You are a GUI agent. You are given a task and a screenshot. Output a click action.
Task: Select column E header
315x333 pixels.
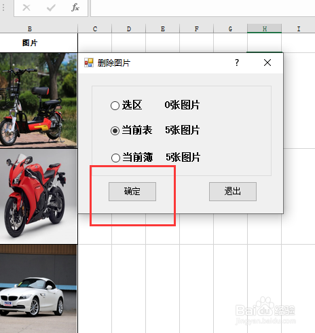click(163, 29)
